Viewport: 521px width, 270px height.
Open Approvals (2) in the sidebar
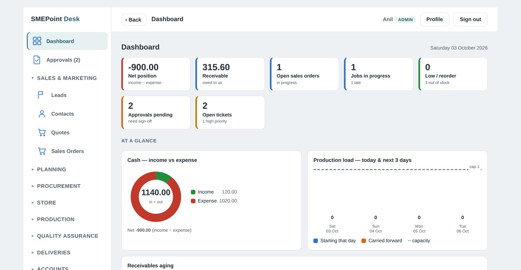coord(67,60)
